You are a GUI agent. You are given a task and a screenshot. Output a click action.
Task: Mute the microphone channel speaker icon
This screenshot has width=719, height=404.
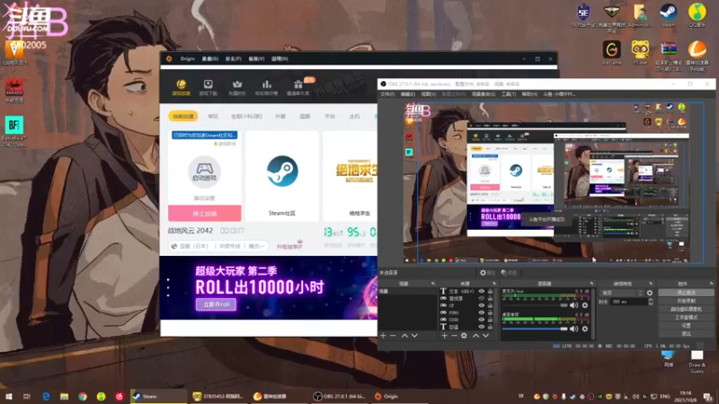(574, 305)
